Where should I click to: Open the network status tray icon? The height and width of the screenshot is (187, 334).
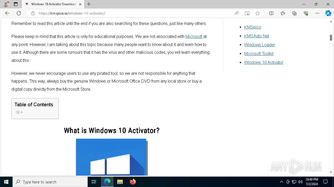click(x=294, y=182)
